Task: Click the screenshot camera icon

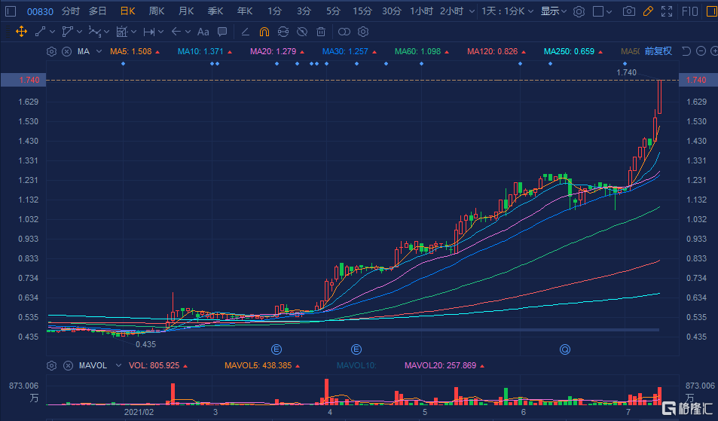Action: coord(630,11)
